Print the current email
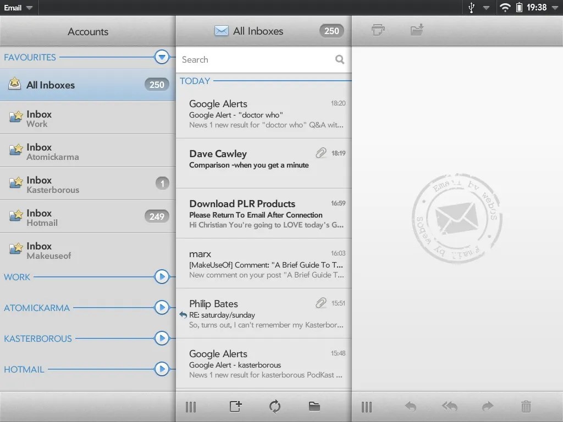The width and height of the screenshot is (563, 422). (x=378, y=31)
